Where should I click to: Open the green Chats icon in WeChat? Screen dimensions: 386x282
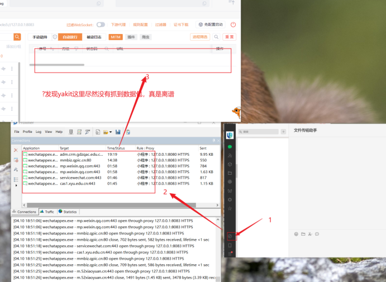[x=230, y=147]
